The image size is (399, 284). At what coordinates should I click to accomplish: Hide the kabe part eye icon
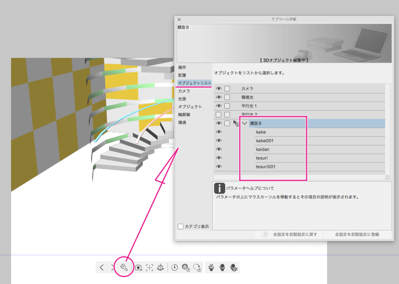click(x=219, y=132)
